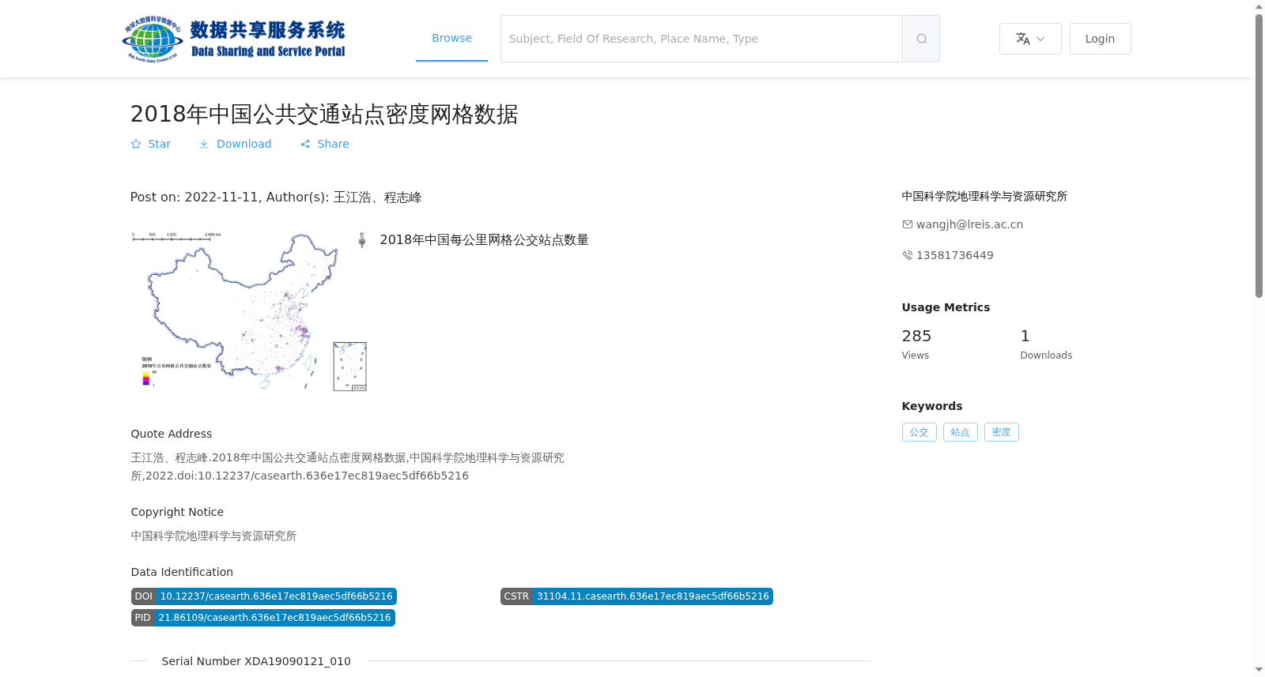Click the dataset title 2018年中国公共交通站点密度网格数据

(x=324, y=115)
